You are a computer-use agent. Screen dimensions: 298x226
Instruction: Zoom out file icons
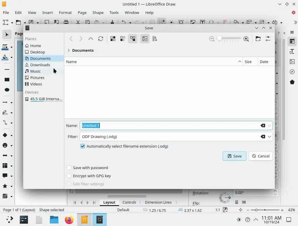212,39
